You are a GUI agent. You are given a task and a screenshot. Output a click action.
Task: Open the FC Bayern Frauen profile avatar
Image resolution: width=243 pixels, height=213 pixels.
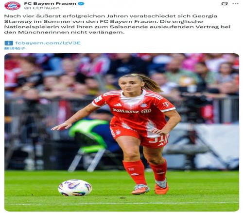[x=12, y=6]
